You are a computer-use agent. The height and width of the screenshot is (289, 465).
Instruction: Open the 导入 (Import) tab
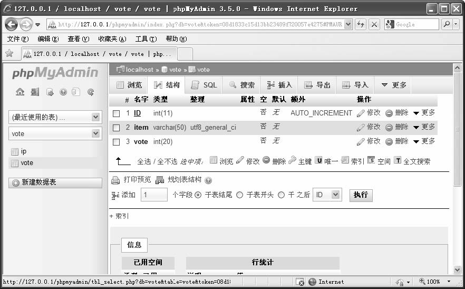[x=355, y=85]
